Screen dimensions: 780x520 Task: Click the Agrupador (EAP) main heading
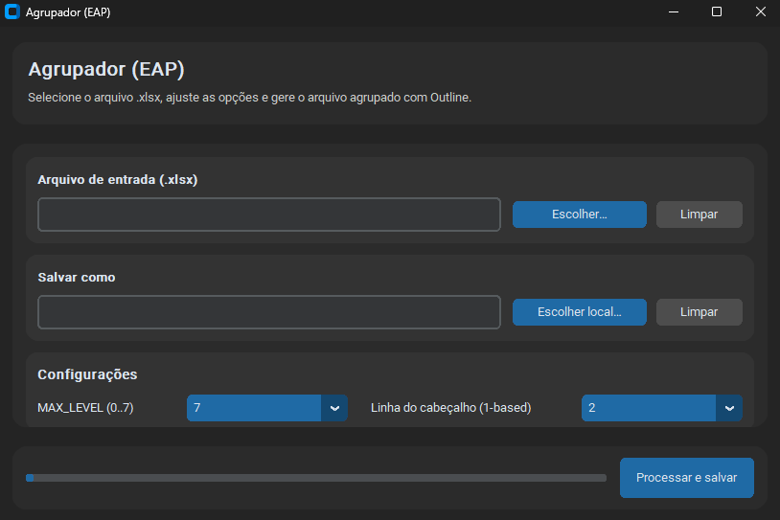[x=106, y=69]
